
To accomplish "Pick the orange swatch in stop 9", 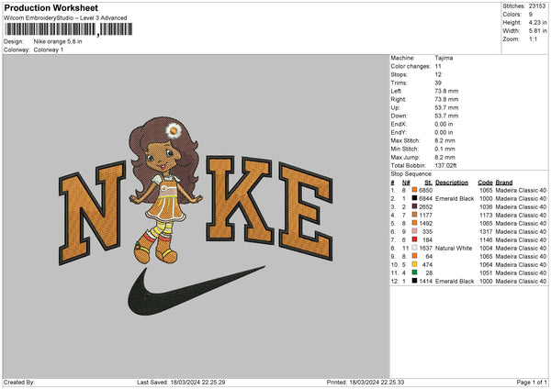I will 414,256.
